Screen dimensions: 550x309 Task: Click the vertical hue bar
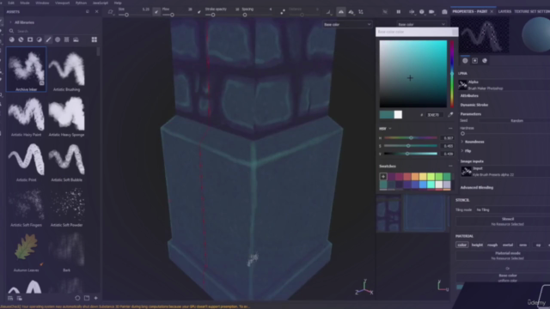452,74
